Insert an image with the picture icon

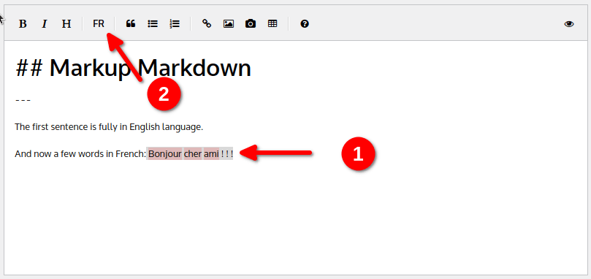tap(229, 24)
